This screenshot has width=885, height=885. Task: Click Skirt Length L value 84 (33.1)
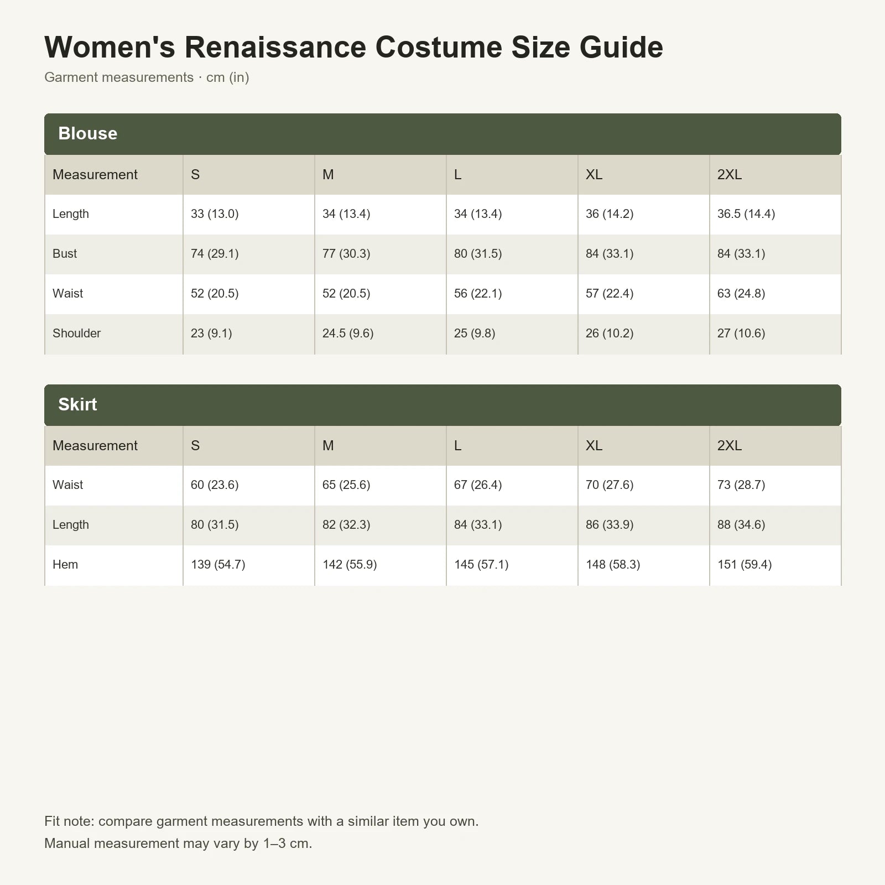[478, 525]
